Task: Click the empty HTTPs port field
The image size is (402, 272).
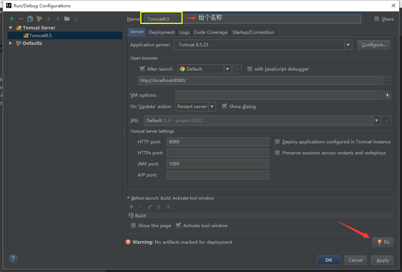Action: pos(218,153)
